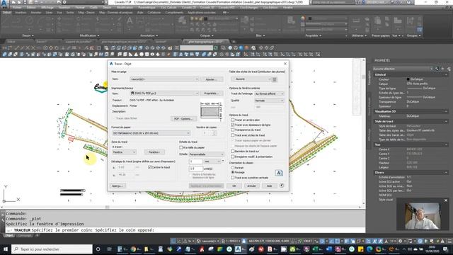Click Select Objects icon in Propriétés panel
Image resolution: width=453 pixels, height=255 pixels.
pos(443,69)
